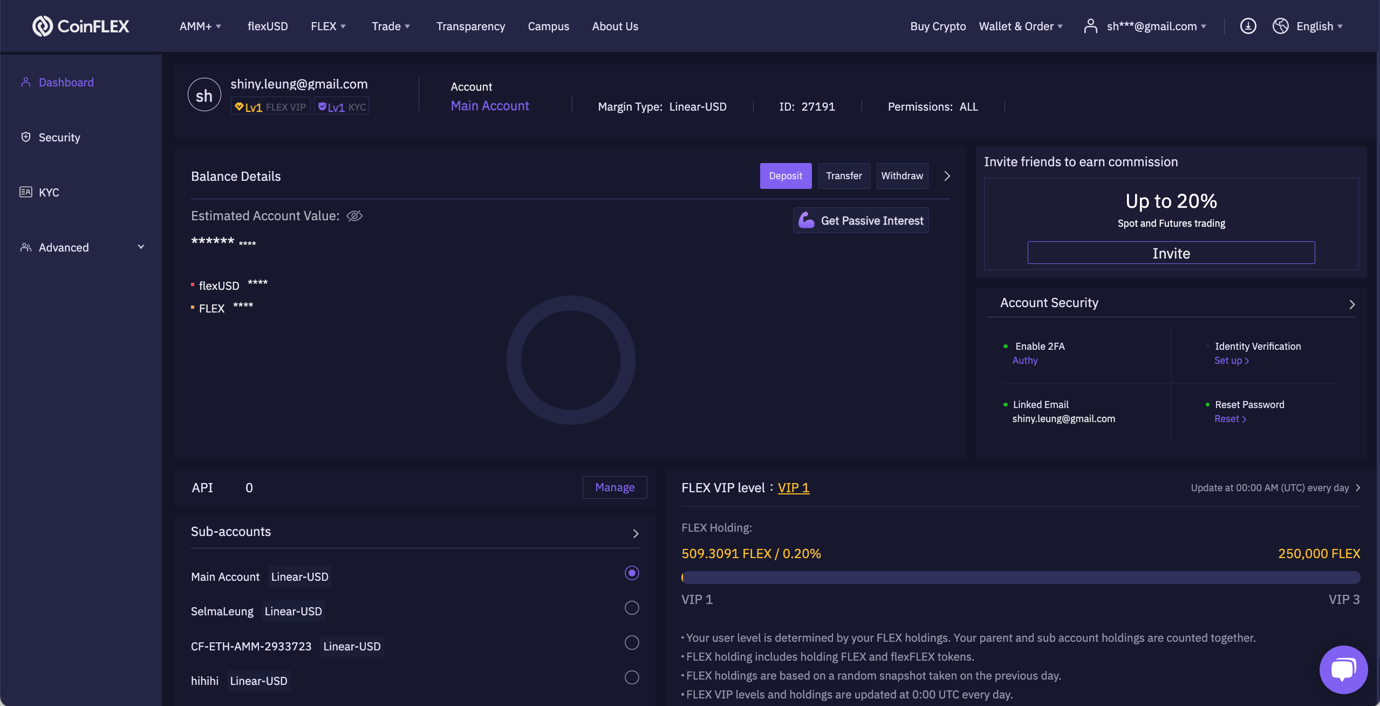This screenshot has width=1380, height=706.
Task: Select the hihihi sub-account radio button
Action: click(x=632, y=677)
